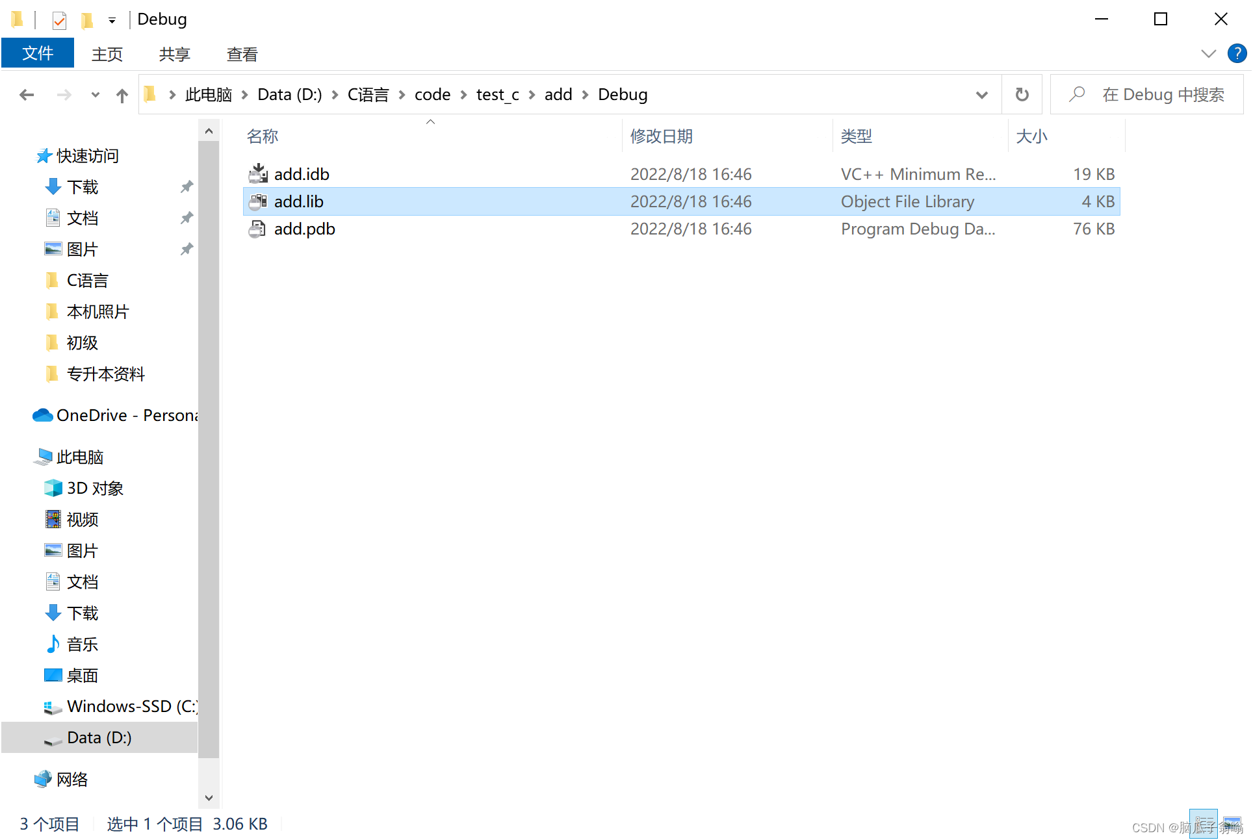Click navigation pane scroll up arrow
The height and width of the screenshot is (840, 1253).
209,131
